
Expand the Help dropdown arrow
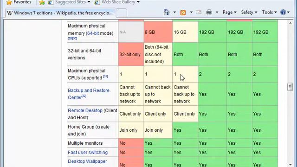[288, 13]
